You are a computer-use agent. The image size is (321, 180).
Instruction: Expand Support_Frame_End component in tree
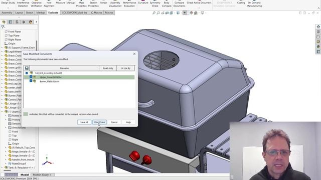point(2,47)
